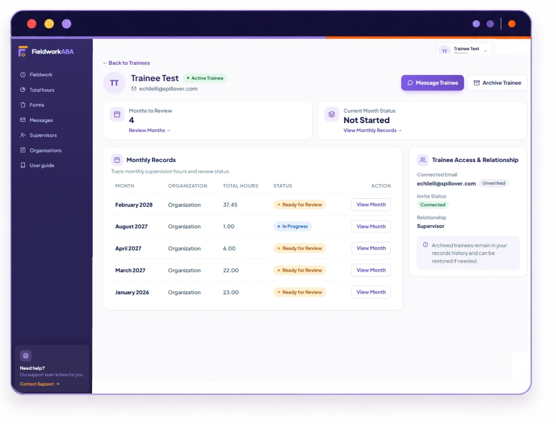The height and width of the screenshot is (424, 556).
Task: Click the Fieldwork clock icon
Action: 23,75
